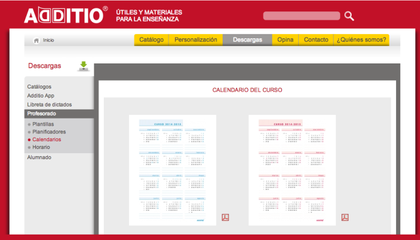
Task: Switch to the Personalización tab
Action: [195, 40]
